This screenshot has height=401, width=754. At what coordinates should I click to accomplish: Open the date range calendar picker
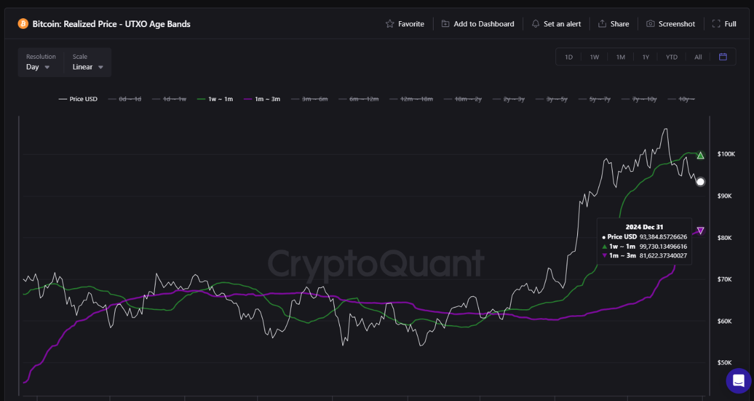723,56
